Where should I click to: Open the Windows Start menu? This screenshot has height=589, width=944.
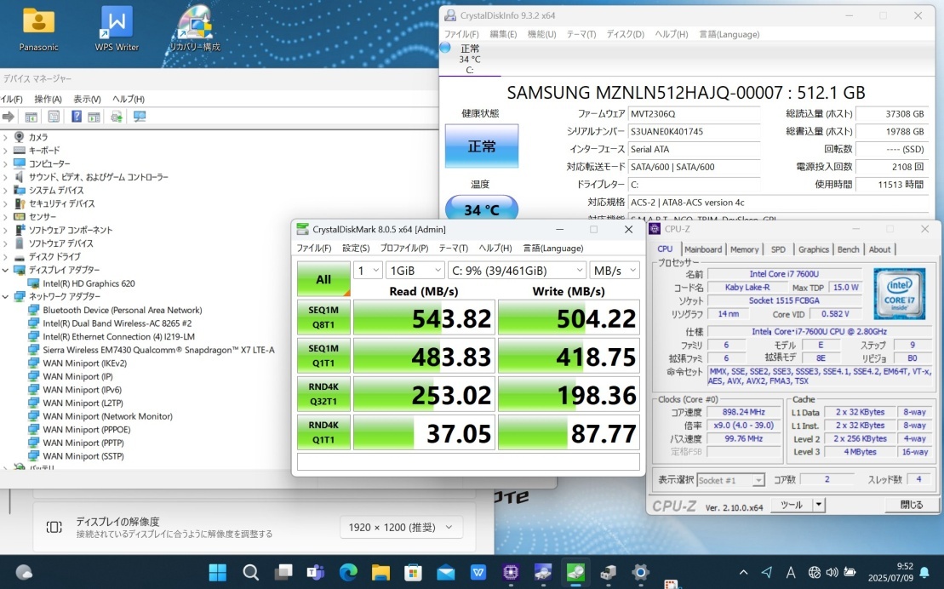217,572
